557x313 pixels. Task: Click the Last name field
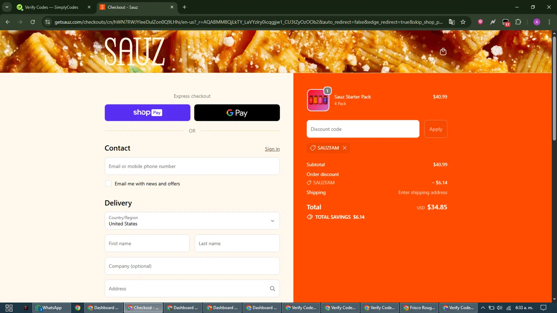[237, 243]
